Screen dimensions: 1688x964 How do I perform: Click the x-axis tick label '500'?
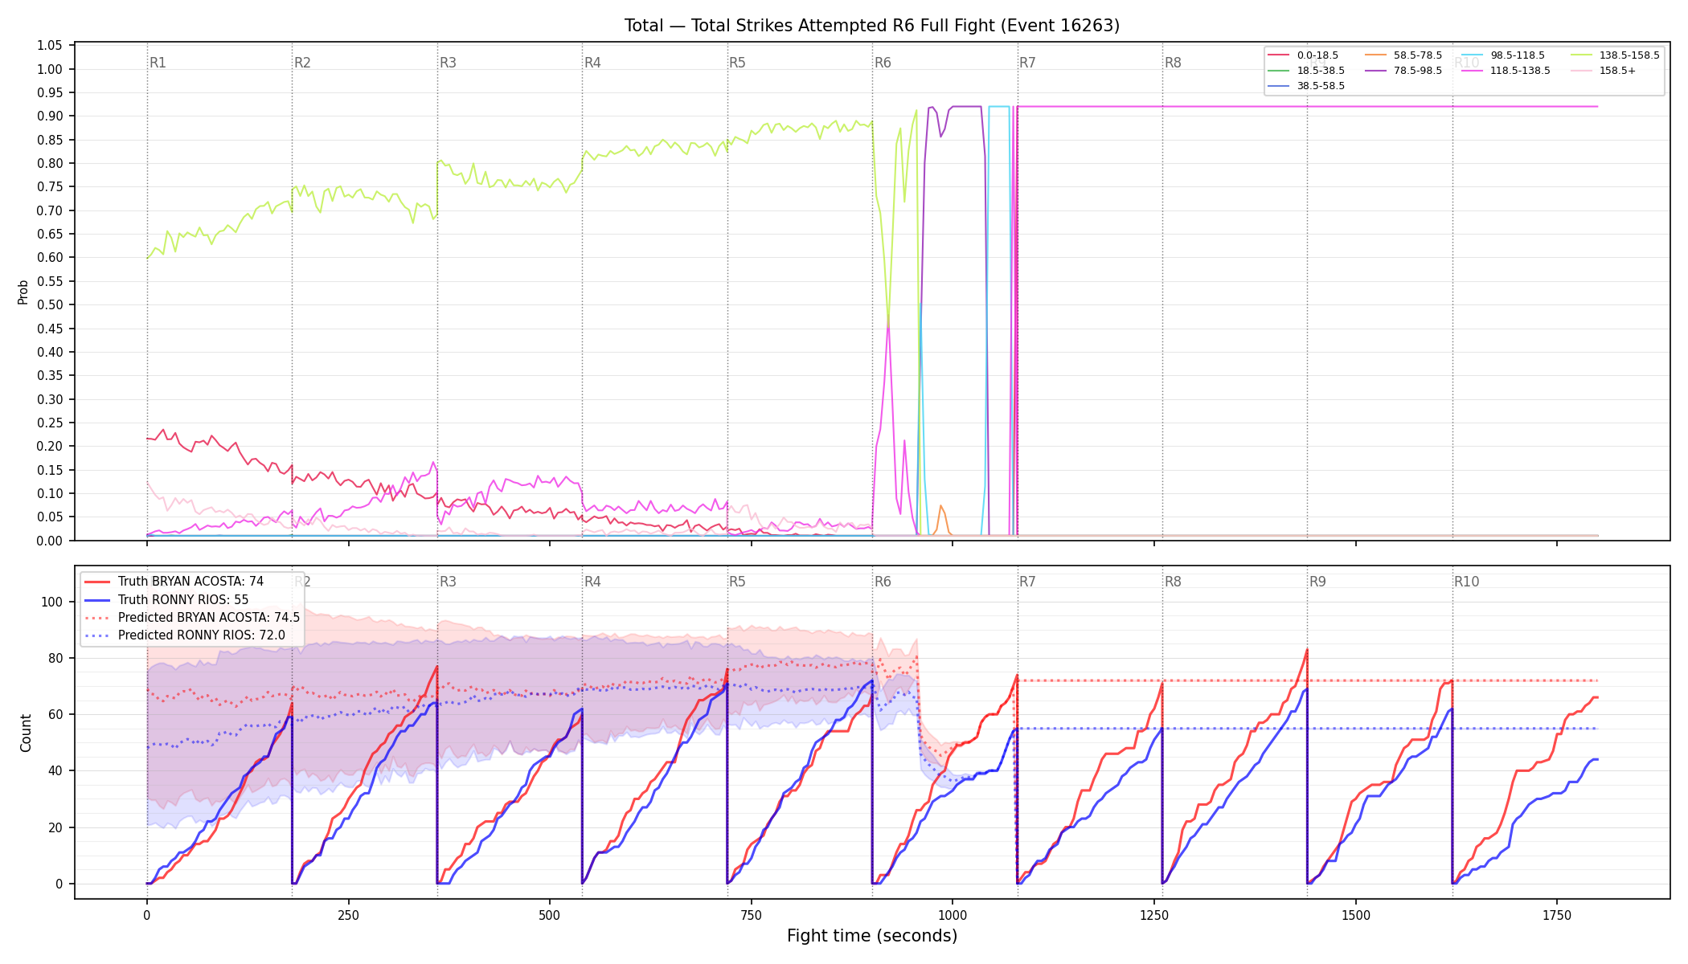[550, 915]
